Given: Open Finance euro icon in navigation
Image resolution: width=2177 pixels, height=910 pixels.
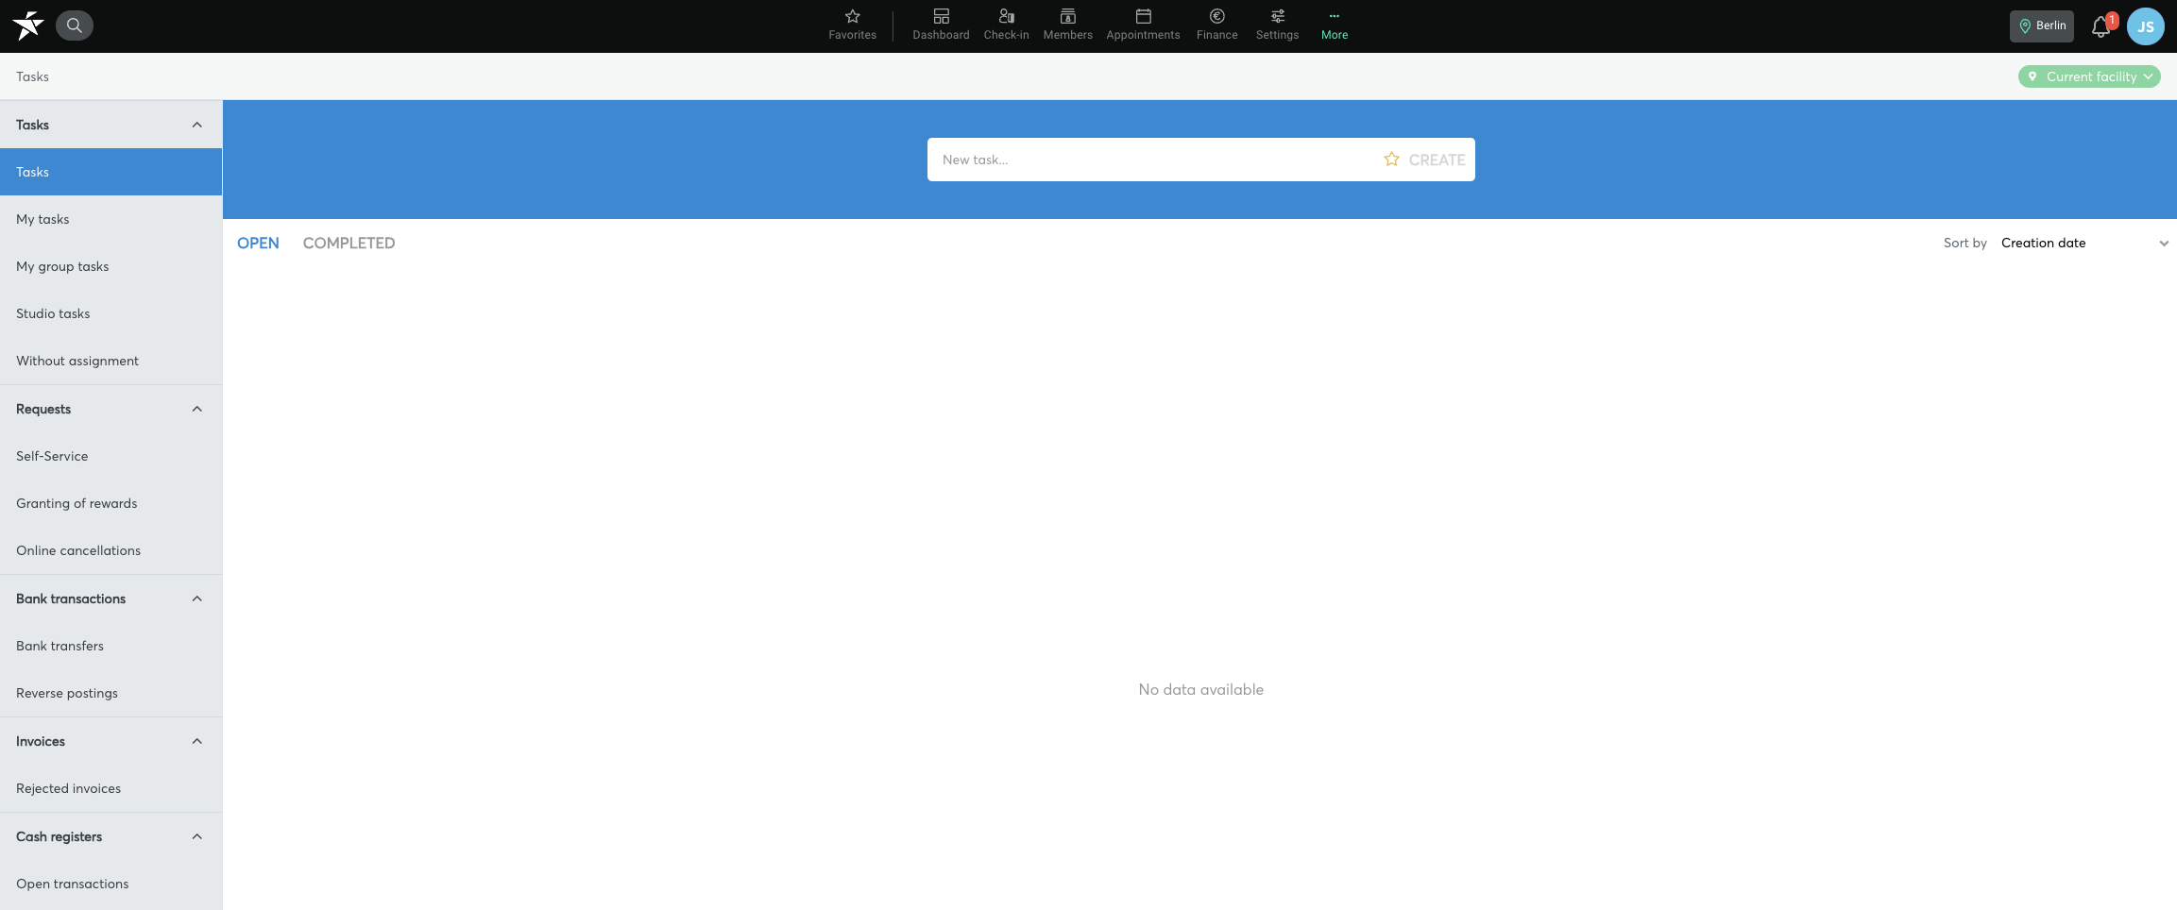Looking at the screenshot, I should point(1216,25).
